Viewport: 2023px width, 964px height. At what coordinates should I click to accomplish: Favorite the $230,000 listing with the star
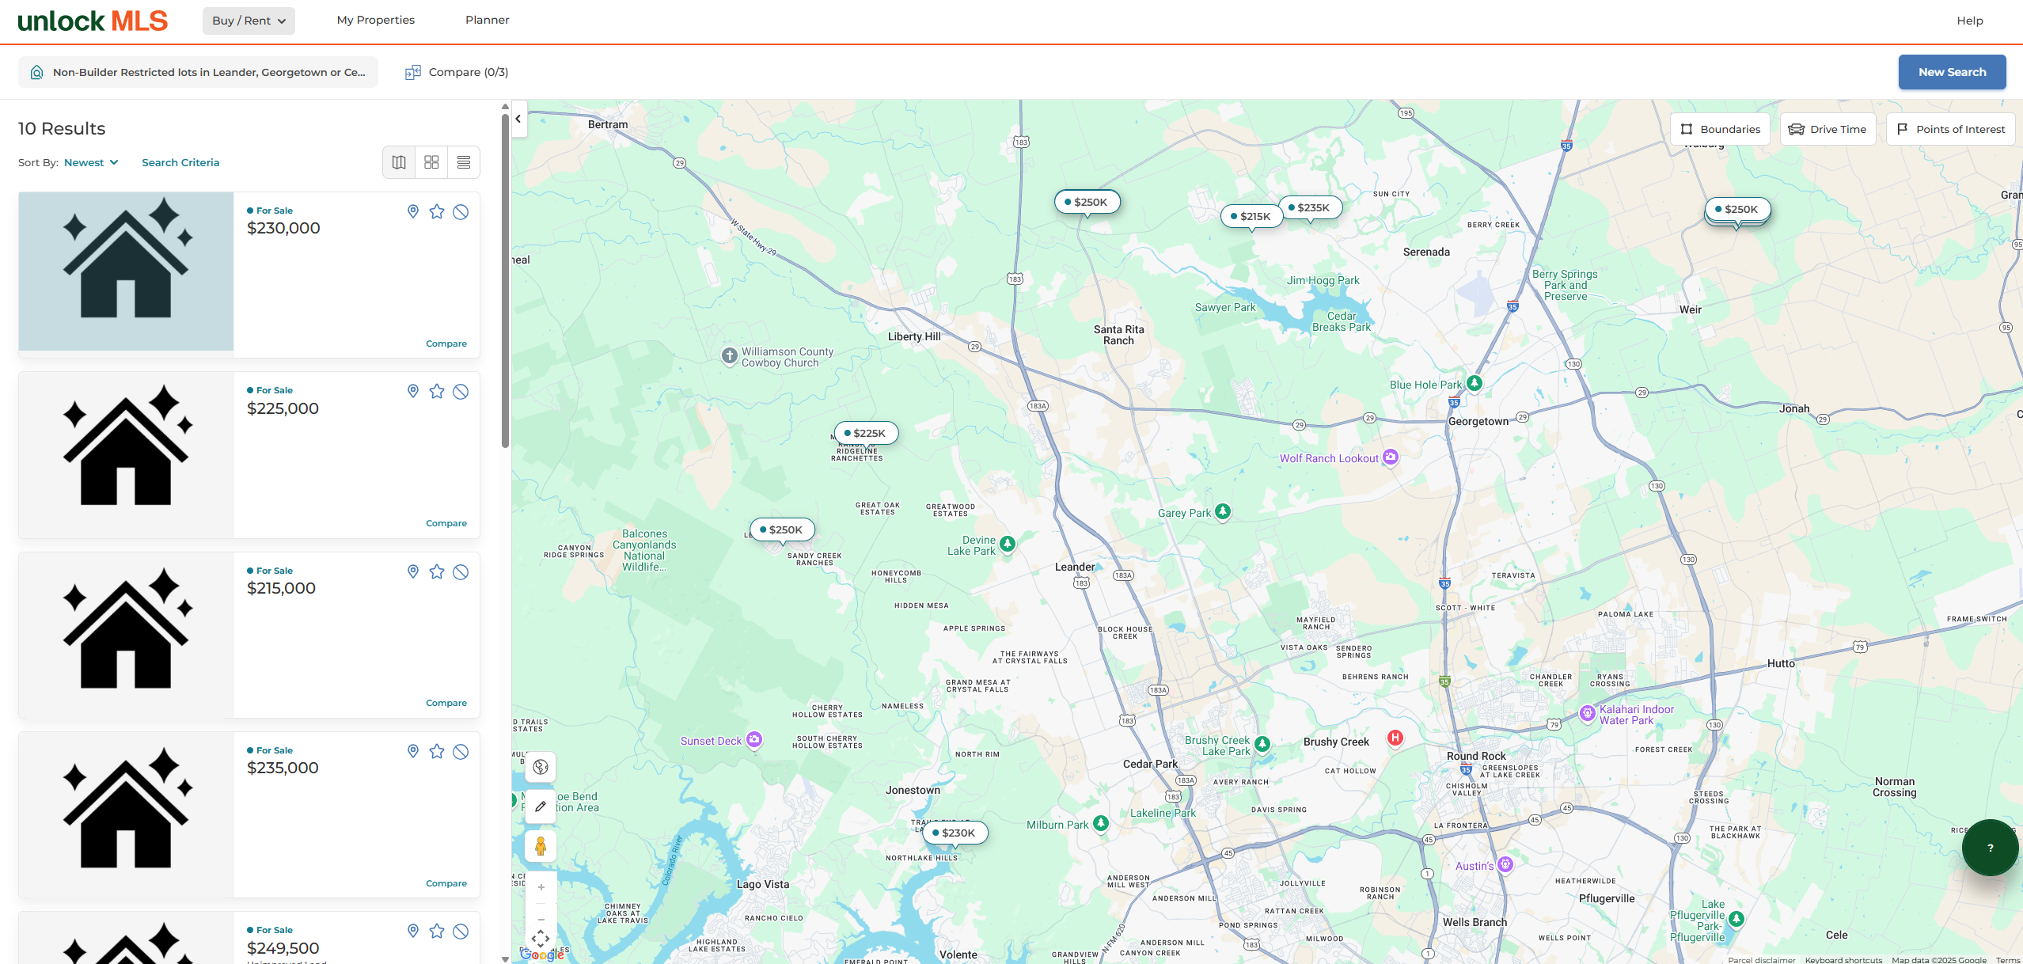[x=437, y=211]
